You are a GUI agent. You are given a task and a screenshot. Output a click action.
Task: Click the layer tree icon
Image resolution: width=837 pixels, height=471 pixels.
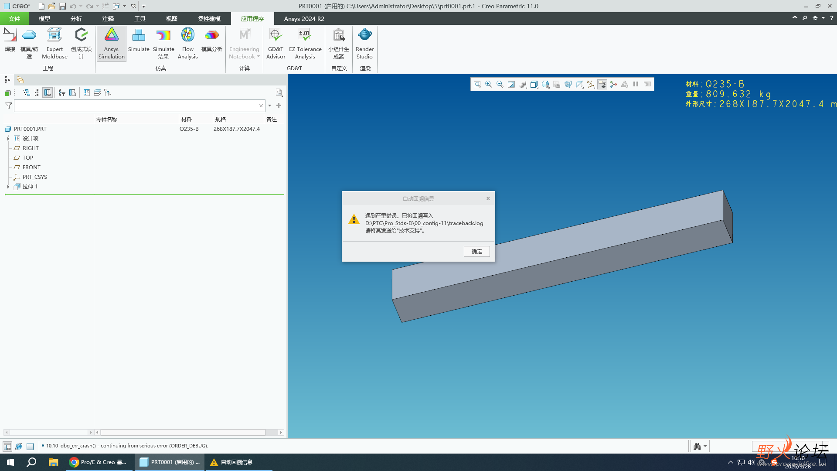click(x=97, y=92)
